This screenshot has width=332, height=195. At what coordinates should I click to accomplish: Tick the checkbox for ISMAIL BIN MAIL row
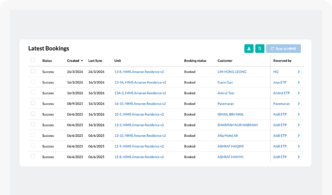point(33,114)
